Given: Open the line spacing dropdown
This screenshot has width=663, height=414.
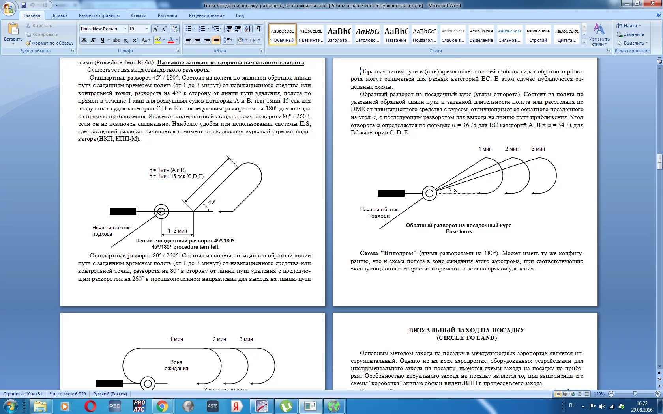Looking at the screenshot, I should (228, 40).
